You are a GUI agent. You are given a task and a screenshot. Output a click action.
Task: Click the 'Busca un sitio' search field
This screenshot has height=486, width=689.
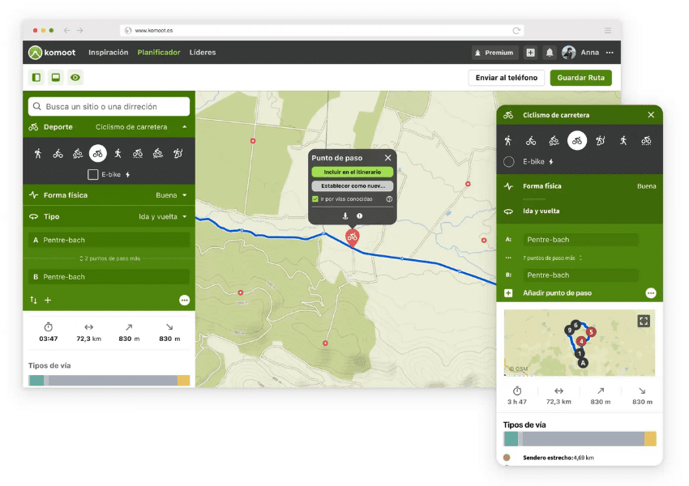(109, 106)
